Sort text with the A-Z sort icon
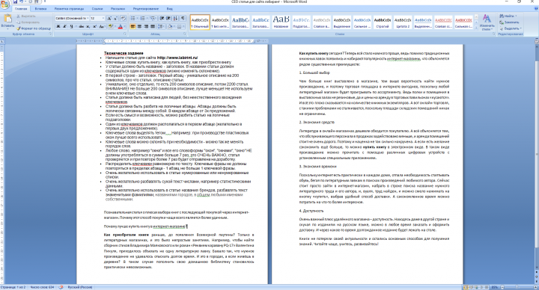The height and width of the screenshot is (290, 539). 176,18
